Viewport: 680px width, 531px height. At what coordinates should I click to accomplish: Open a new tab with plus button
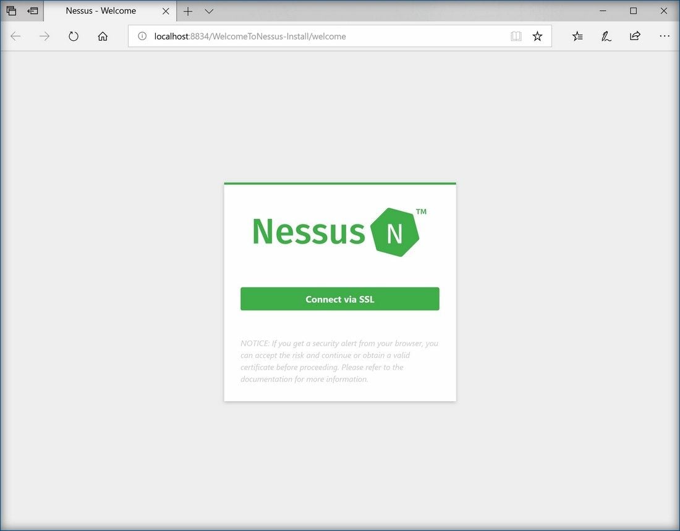click(x=188, y=11)
